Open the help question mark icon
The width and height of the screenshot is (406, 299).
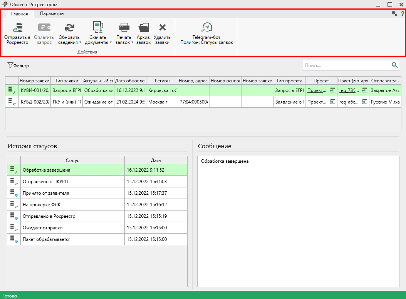(x=402, y=13)
